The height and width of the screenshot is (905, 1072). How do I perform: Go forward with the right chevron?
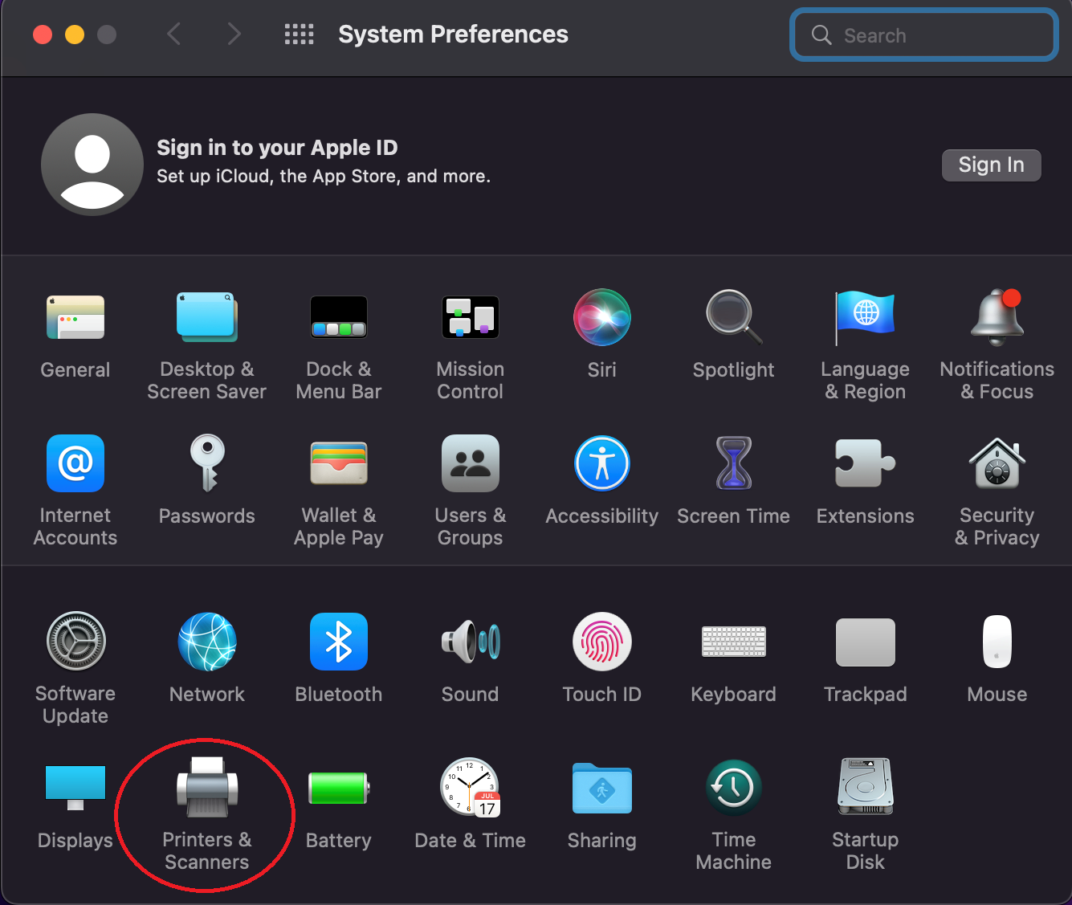(234, 34)
